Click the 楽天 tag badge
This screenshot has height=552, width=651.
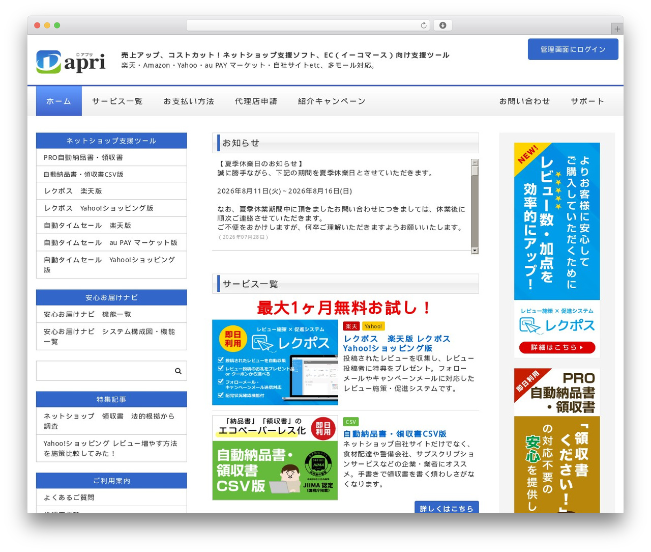point(351,326)
